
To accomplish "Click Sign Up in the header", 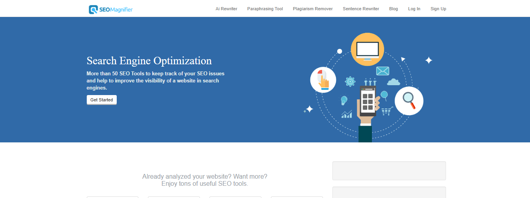I will tap(438, 9).
